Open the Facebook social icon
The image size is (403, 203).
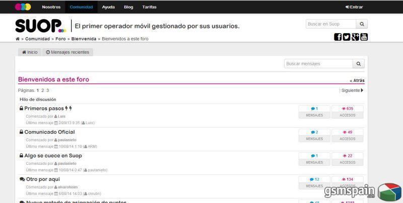click(338, 37)
